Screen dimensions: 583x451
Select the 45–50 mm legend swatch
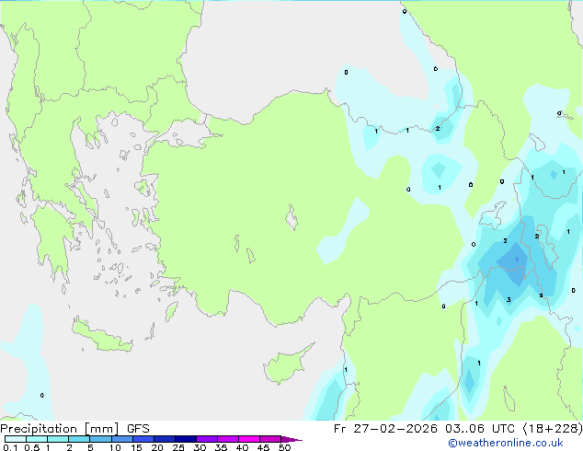pos(270,439)
